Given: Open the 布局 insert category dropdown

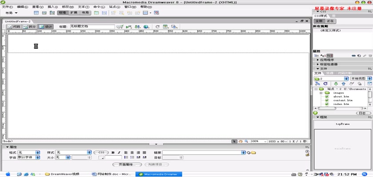Looking at the screenshot, I should pyautogui.click(x=12, y=13).
